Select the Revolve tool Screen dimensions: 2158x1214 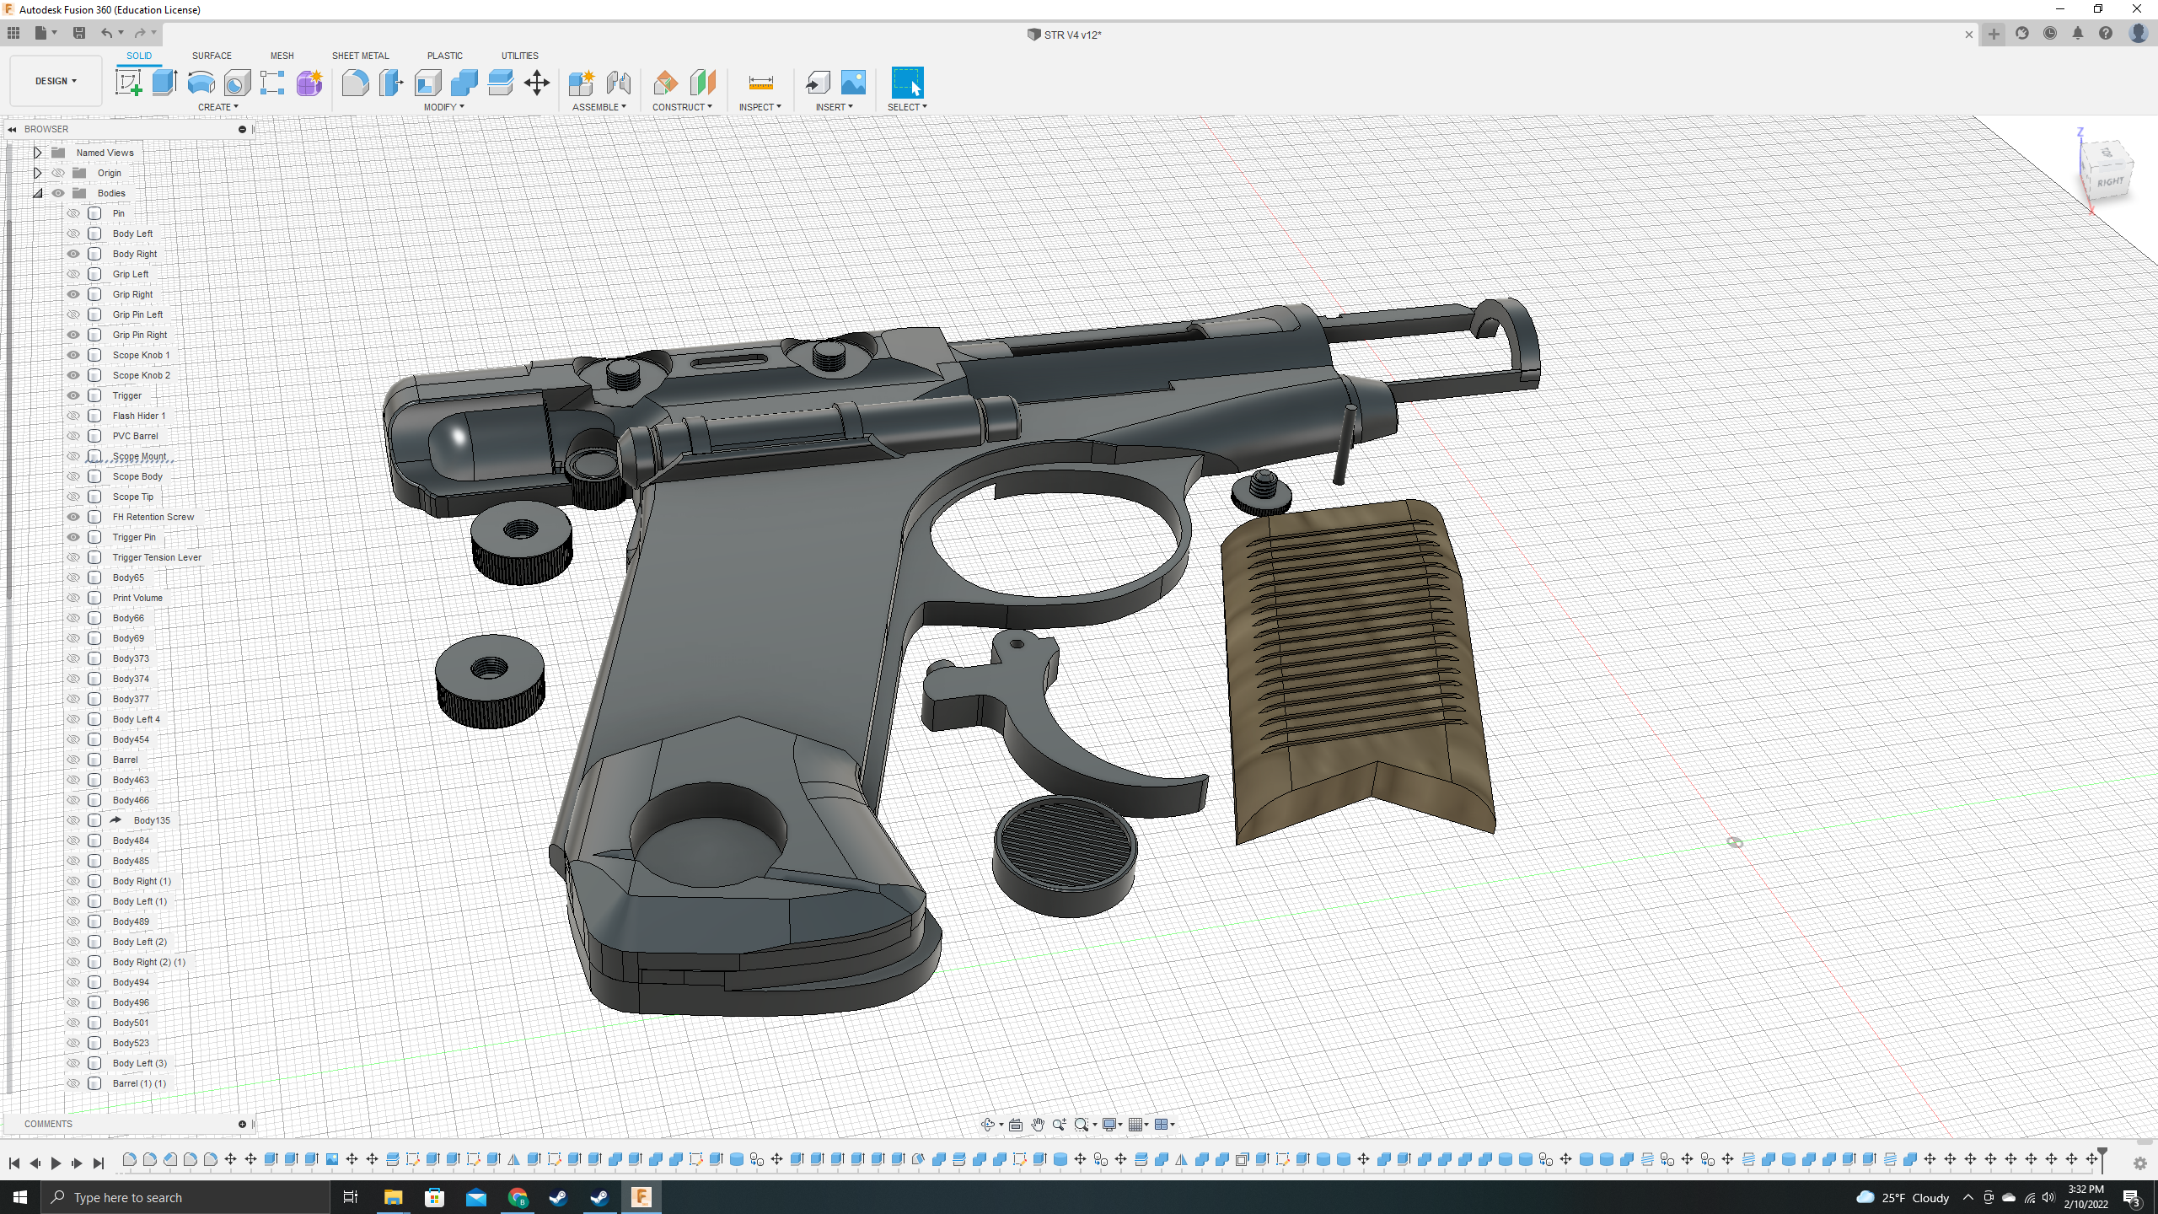[201, 83]
